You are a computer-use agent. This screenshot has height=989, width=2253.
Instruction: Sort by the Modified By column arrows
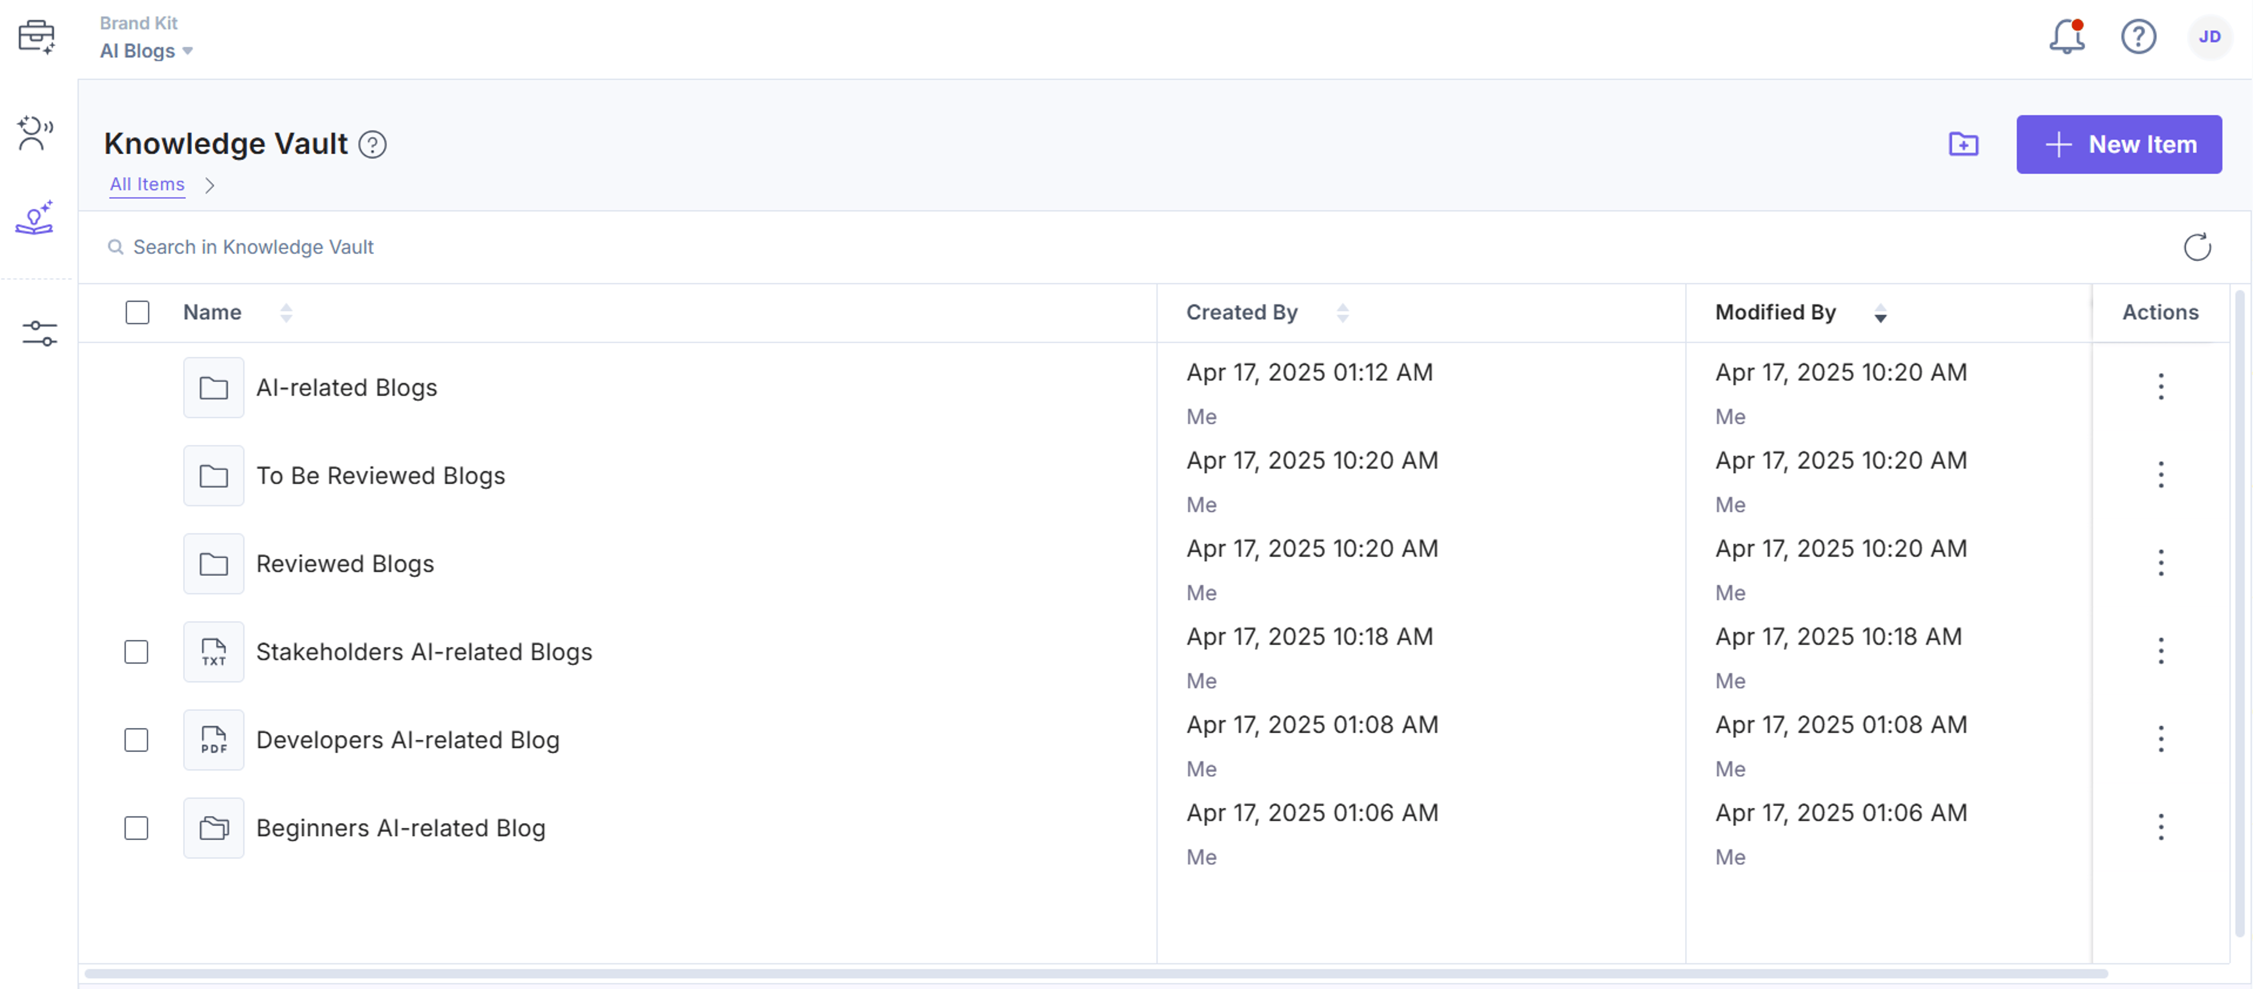(1880, 313)
